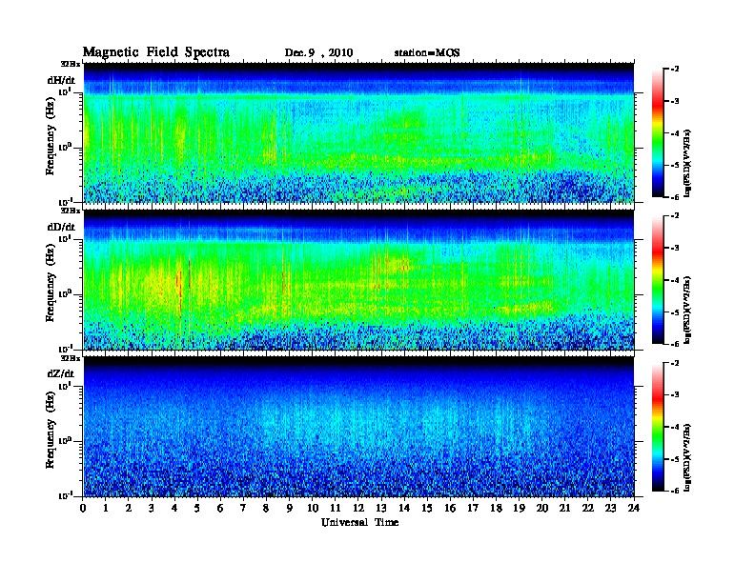Image resolution: width=755 pixels, height=583 pixels.
Task: Click hour tick label "10" on the time axis
Action: (x=313, y=509)
